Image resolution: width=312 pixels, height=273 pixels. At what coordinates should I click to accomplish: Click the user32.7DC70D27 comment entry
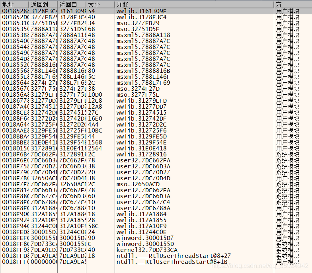(x=143, y=172)
